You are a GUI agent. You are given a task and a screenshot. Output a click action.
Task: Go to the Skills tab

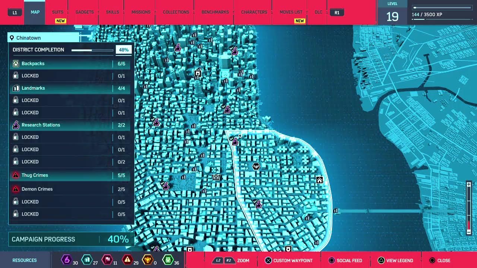(x=113, y=12)
